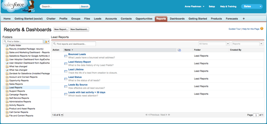
Task: Switch to the Opportunities tab
Action: (144, 19)
